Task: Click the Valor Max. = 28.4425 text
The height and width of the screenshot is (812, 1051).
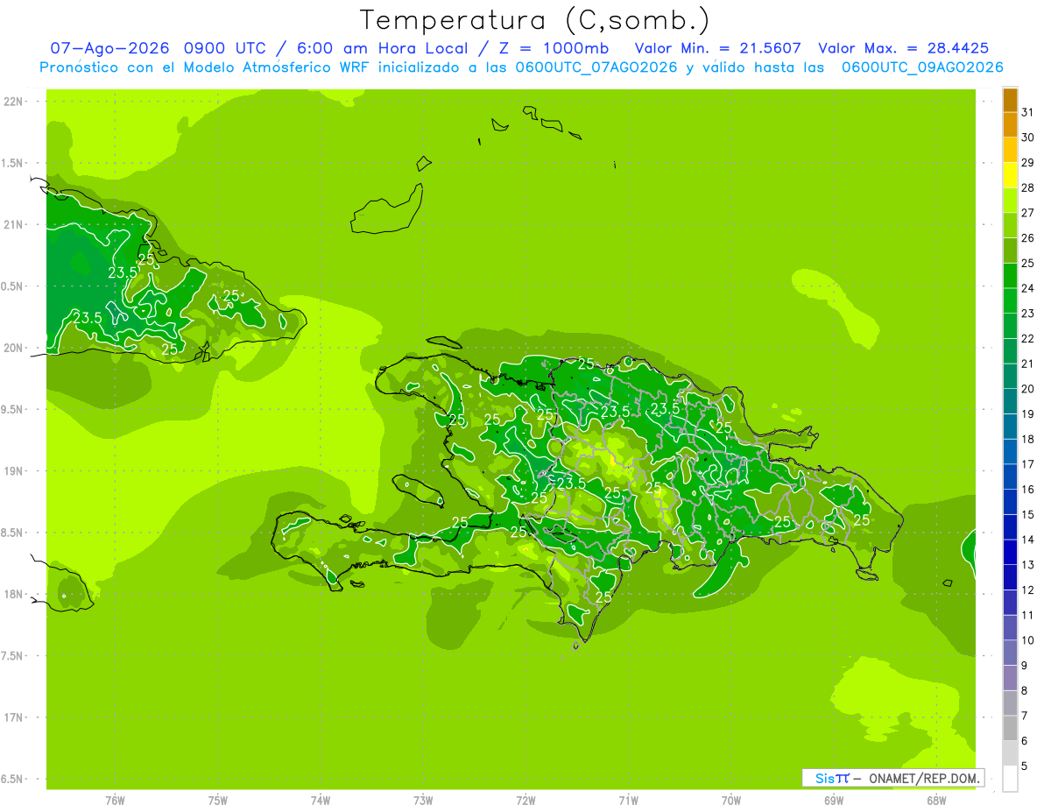Action: click(x=903, y=48)
